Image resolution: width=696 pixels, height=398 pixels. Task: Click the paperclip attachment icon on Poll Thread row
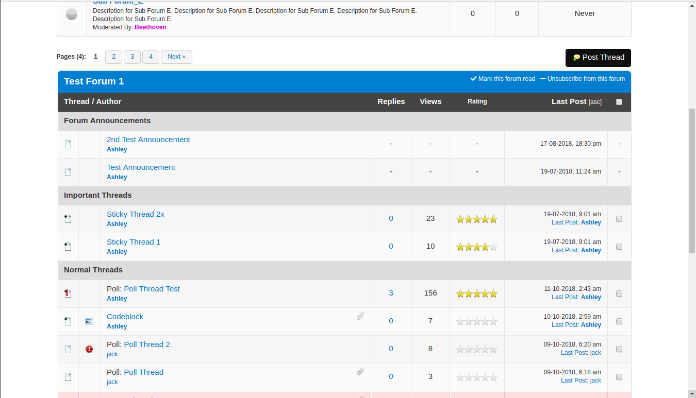(360, 372)
